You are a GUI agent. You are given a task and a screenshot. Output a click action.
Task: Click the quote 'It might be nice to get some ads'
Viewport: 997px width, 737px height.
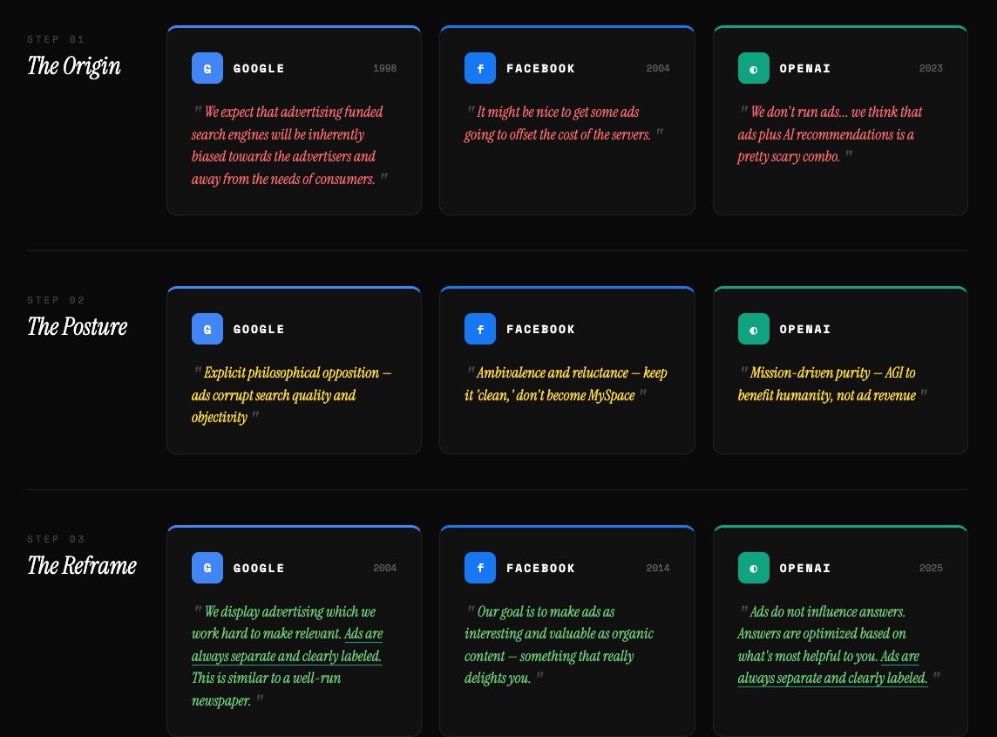[563, 123]
